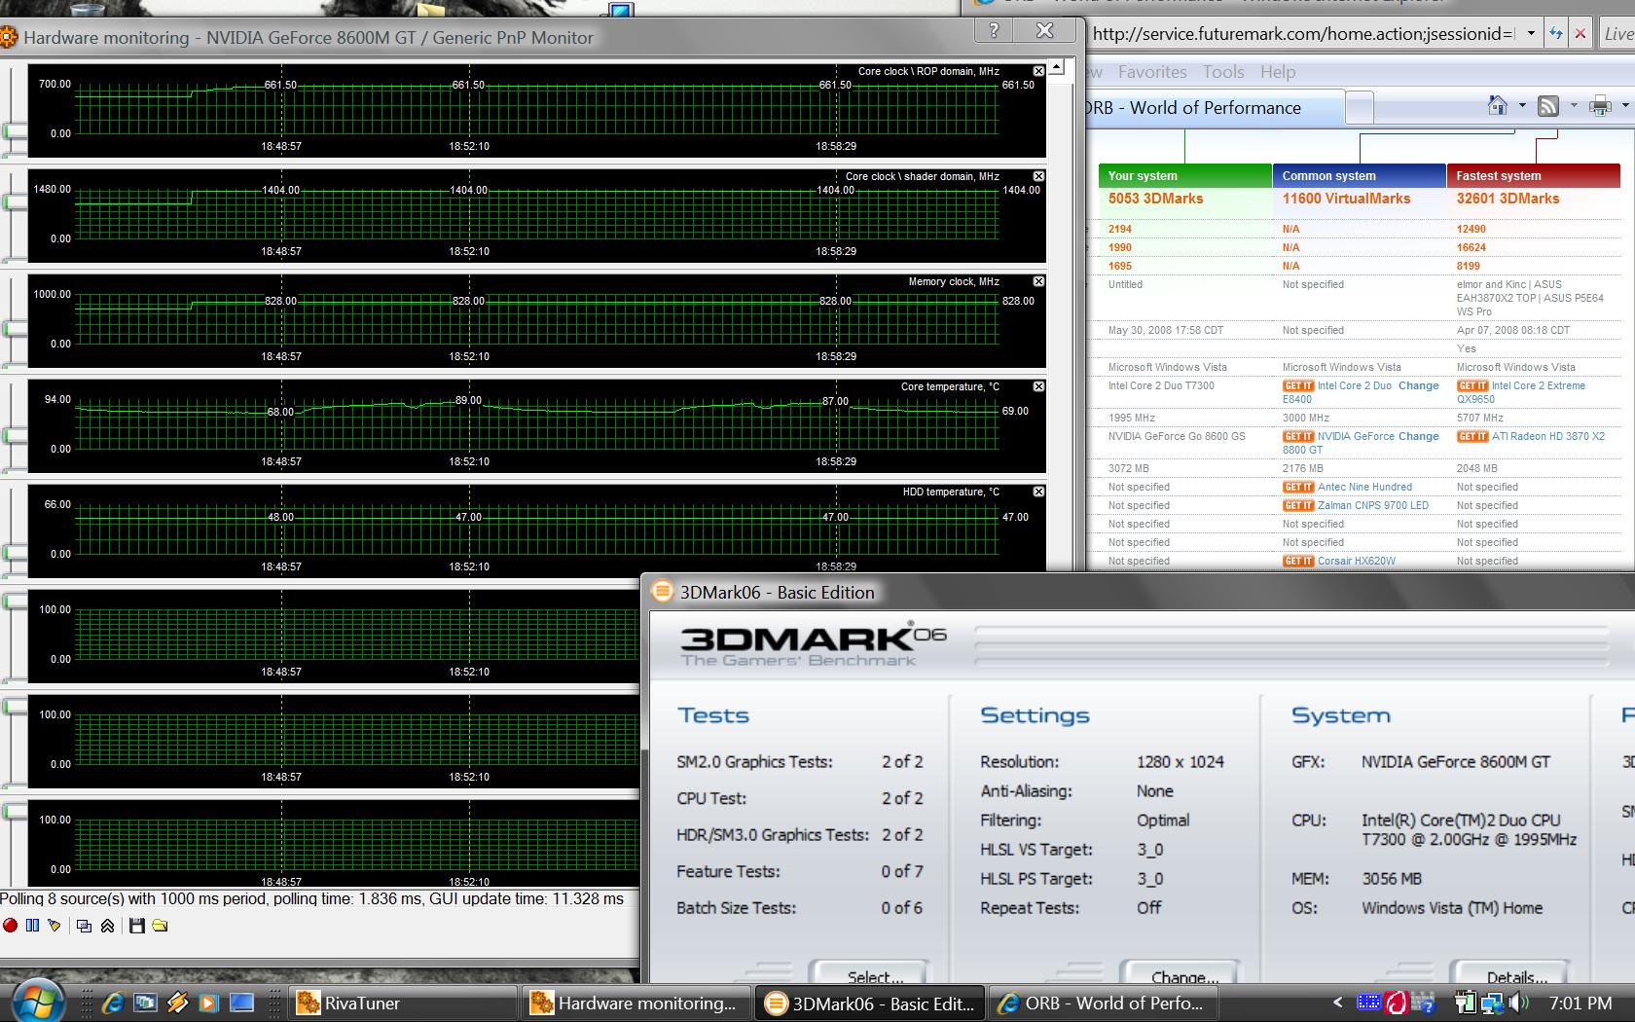Click the help question mark in monitoring title bar

[994, 30]
